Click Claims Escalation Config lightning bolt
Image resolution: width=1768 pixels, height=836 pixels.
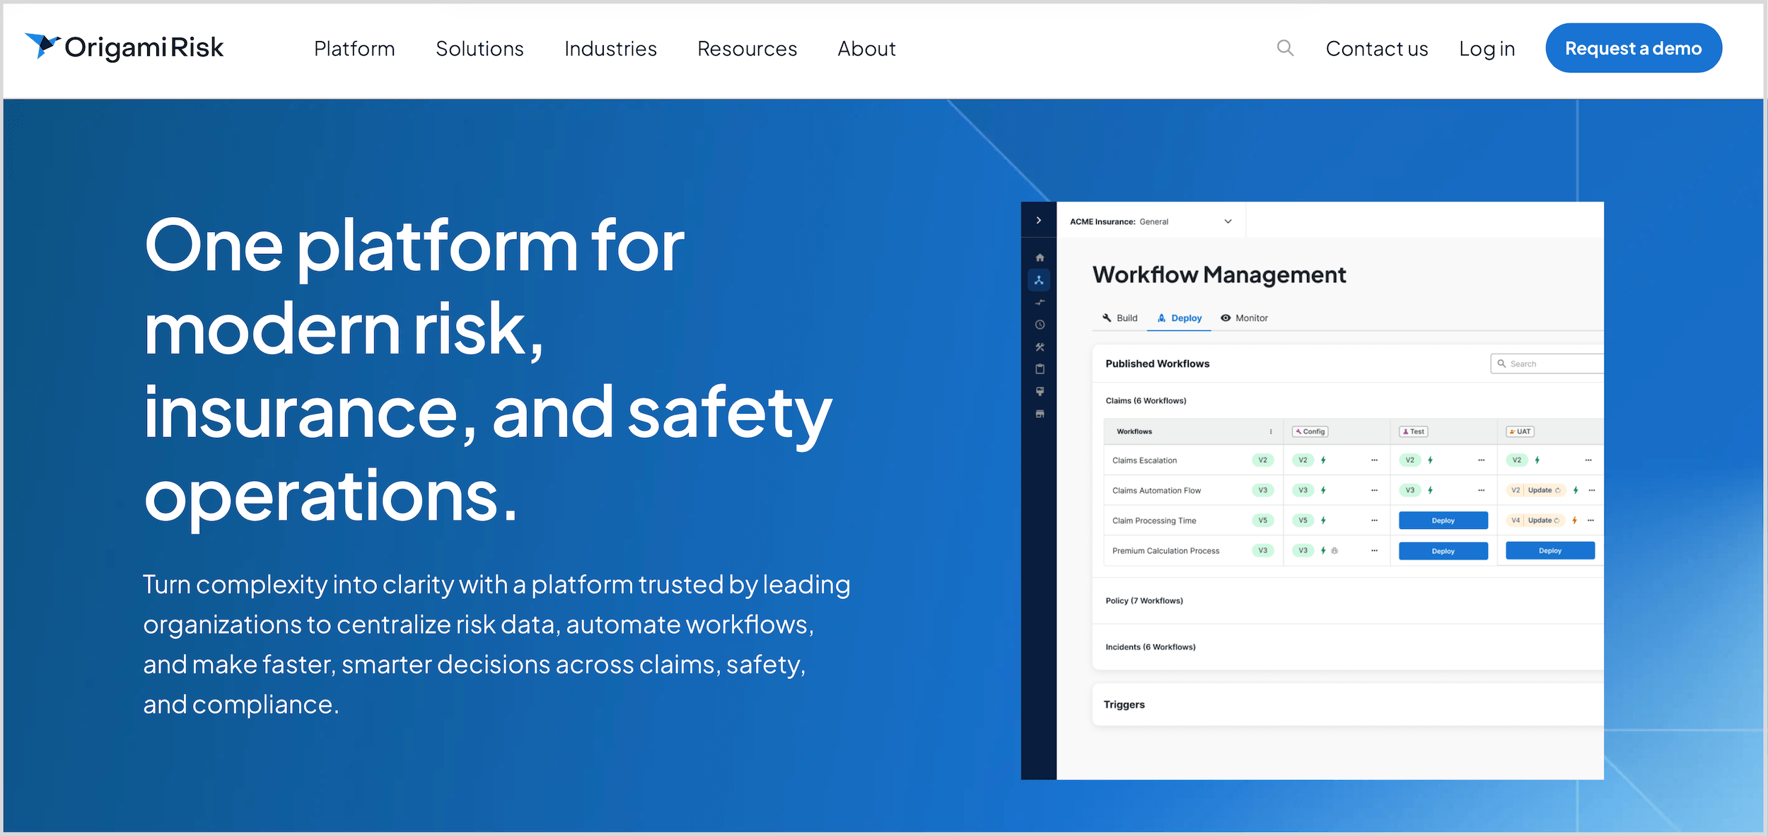[x=1323, y=460]
